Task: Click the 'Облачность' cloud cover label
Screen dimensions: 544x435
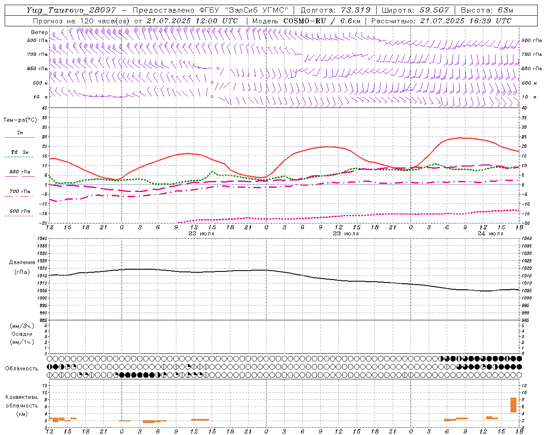Action: click(22, 369)
